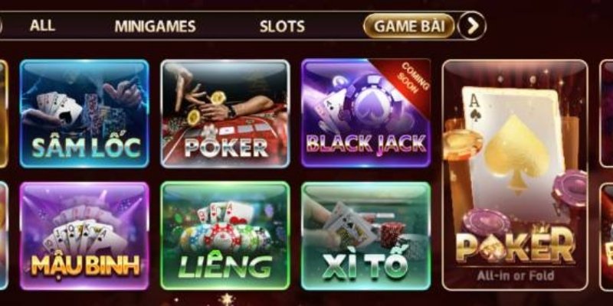Open the Sâm Lốc card game

coord(84,113)
